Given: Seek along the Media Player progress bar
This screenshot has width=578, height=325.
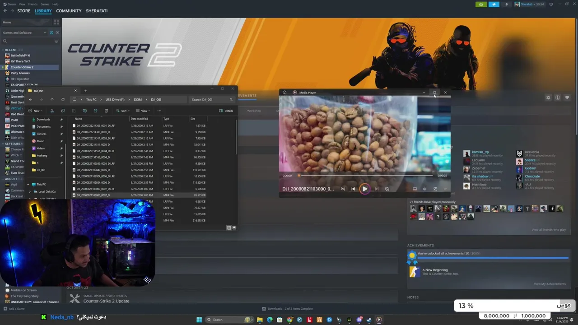Looking at the screenshot, I should 365,176.
